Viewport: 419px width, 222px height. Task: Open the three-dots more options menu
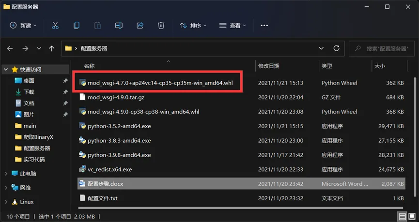point(264,25)
